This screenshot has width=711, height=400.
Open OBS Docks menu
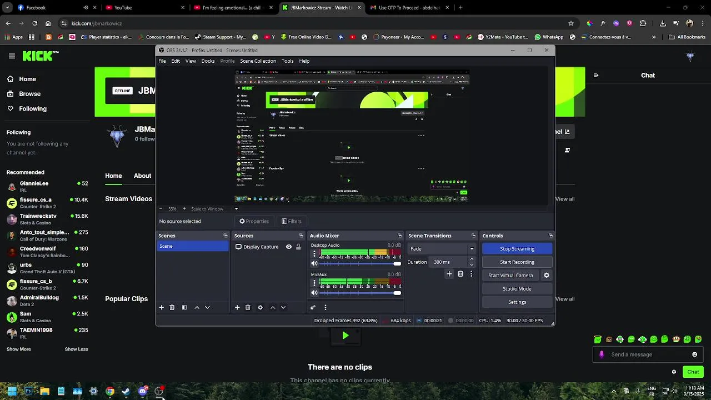[x=208, y=61]
